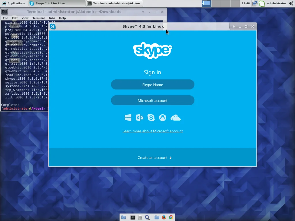Click the readline.i686 6.3-6 line in Terminal
This screenshot has height=221, width=295.
[x=27, y=75]
